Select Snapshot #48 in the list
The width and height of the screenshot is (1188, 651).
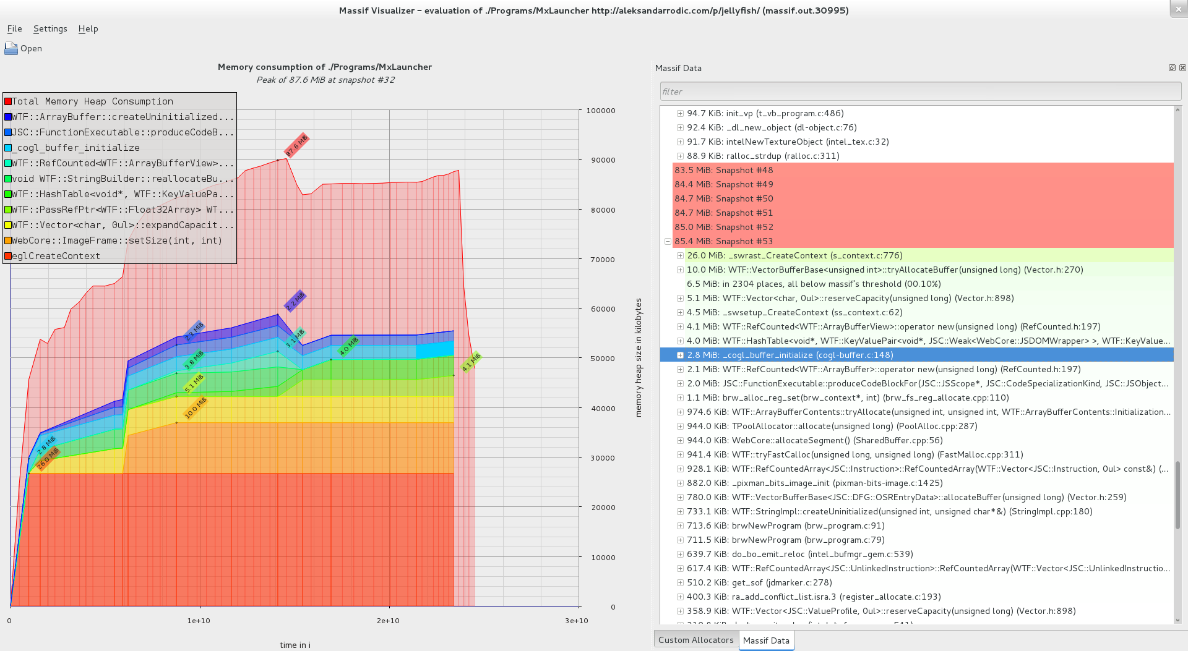click(723, 170)
